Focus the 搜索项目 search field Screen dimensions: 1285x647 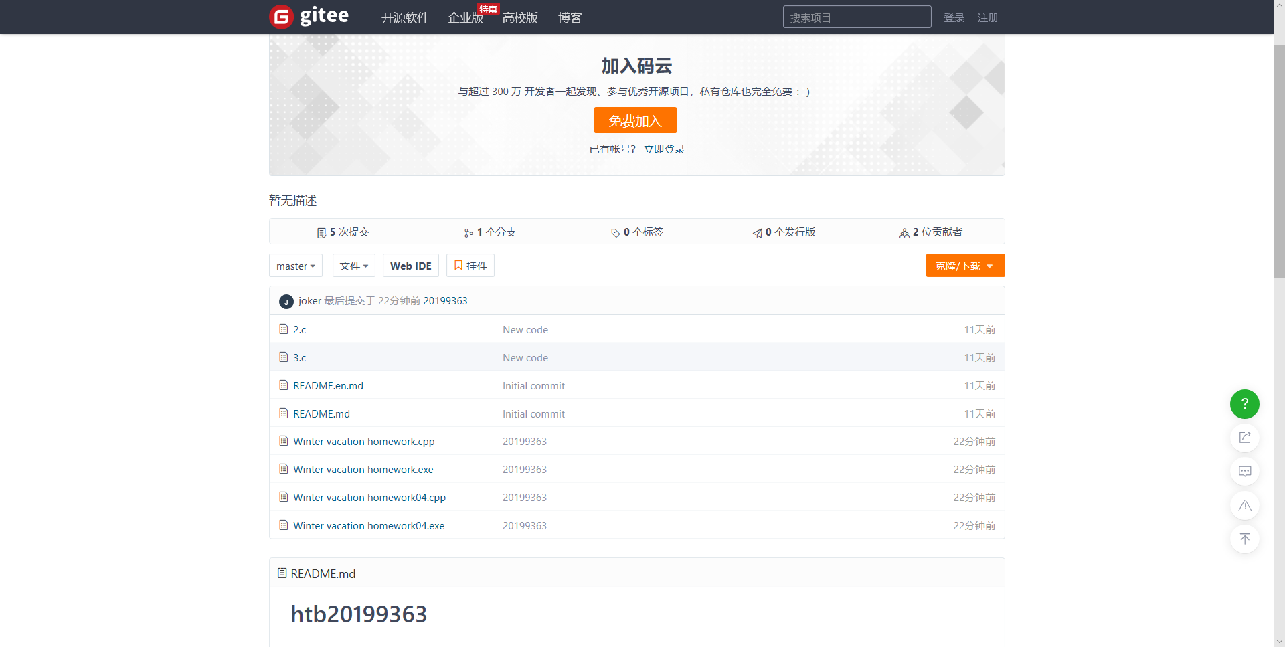pyautogui.click(x=857, y=17)
